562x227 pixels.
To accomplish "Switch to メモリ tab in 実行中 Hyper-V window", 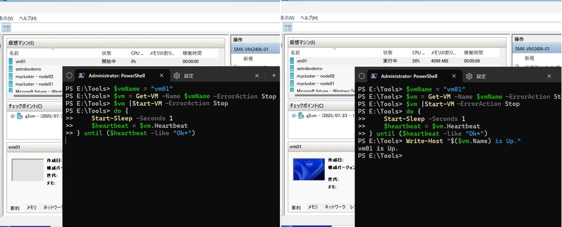I will 313,207.
